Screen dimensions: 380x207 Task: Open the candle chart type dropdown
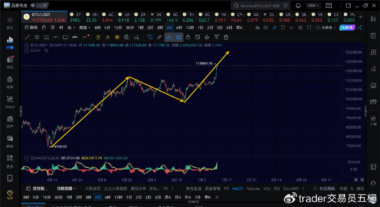pyautogui.click(x=71, y=27)
